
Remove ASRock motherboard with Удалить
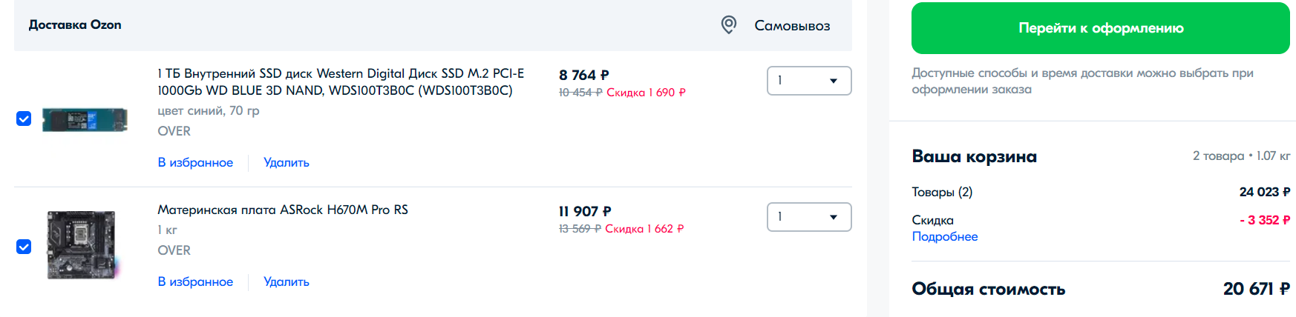[287, 281]
